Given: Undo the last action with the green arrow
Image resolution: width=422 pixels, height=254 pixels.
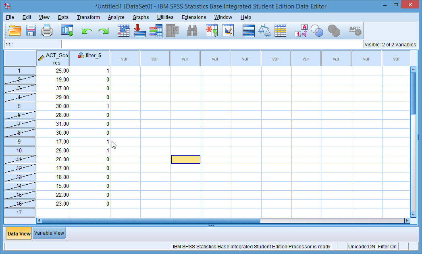Looking at the screenshot, I should tap(87, 31).
